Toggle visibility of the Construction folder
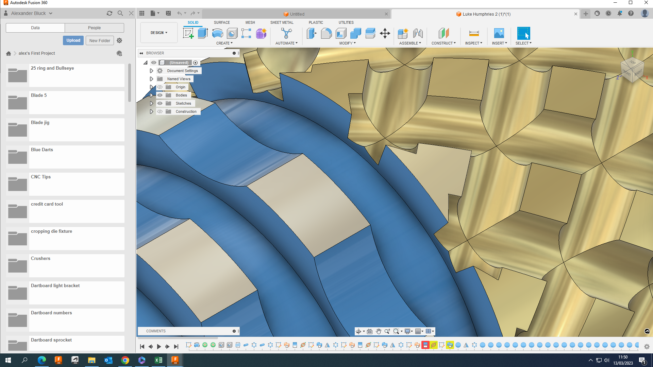This screenshot has width=653, height=367. (x=160, y=111)
